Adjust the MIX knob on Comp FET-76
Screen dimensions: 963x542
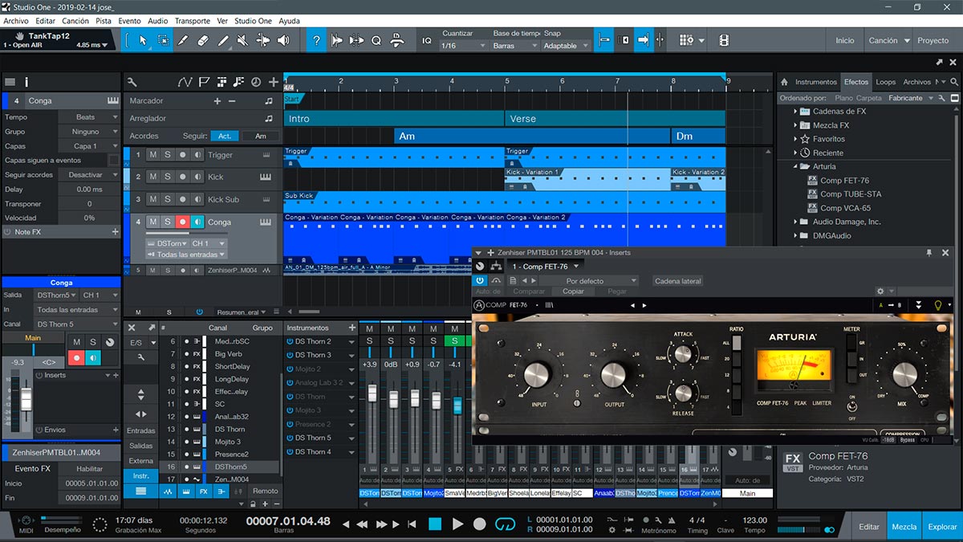[904, 375]
